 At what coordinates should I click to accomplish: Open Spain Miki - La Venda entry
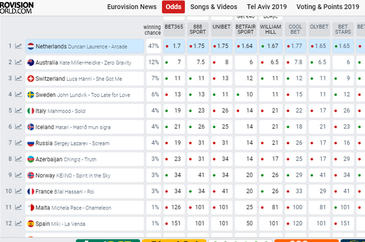tap(85, 224)
